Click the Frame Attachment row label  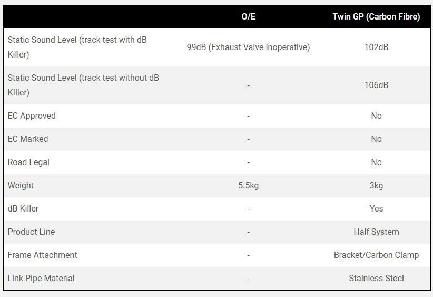click(x=42, y=255)
